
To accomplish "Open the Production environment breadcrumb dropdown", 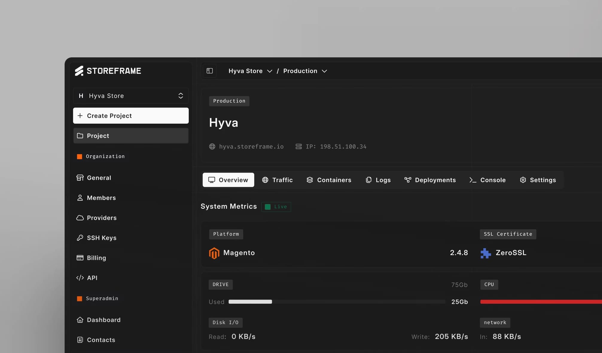I will click(305, 71).
